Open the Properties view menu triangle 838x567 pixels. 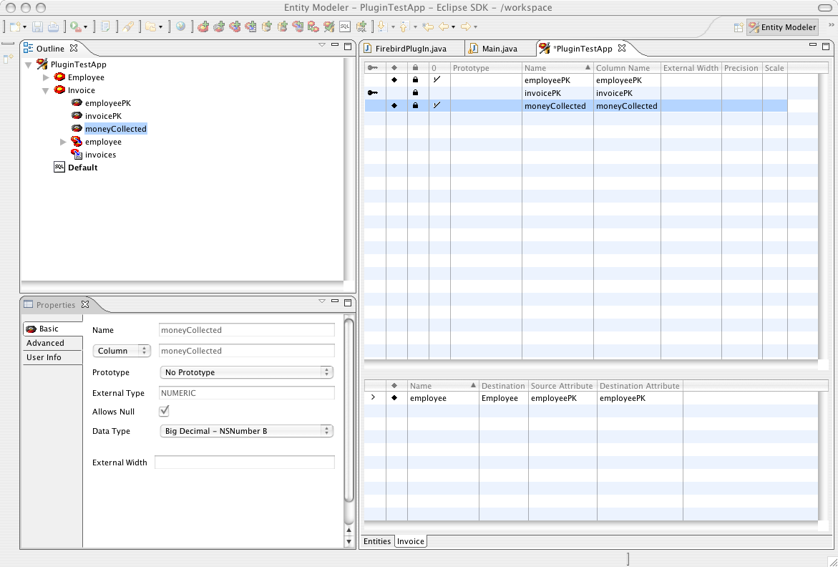322,301
